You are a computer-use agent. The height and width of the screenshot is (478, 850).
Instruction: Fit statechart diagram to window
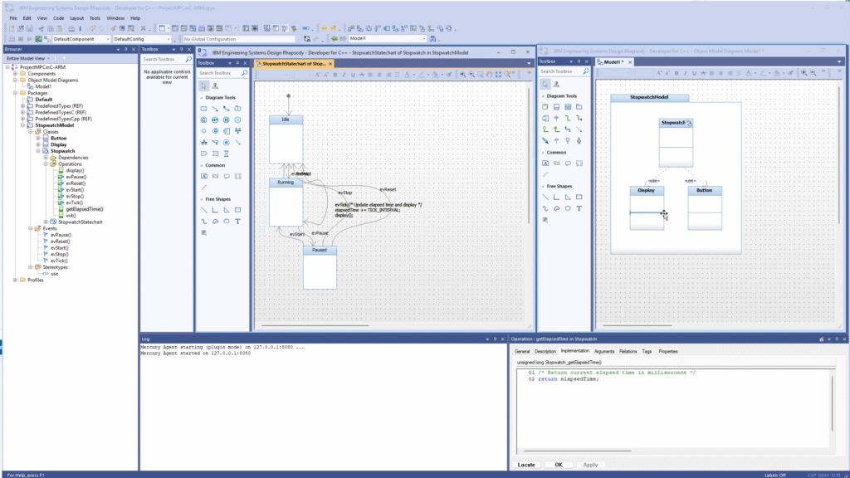498,75
